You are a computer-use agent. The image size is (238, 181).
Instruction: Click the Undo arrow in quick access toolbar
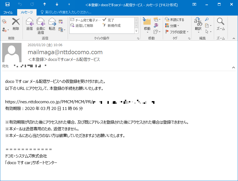click(x=20, y=4)
